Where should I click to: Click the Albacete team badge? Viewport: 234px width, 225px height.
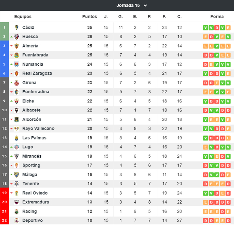click(x=17, y=110)
